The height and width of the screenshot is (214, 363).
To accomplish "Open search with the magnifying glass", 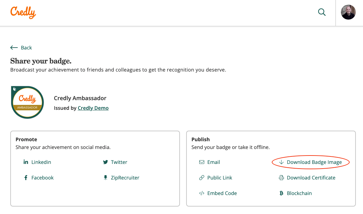I will pos(322,12).
